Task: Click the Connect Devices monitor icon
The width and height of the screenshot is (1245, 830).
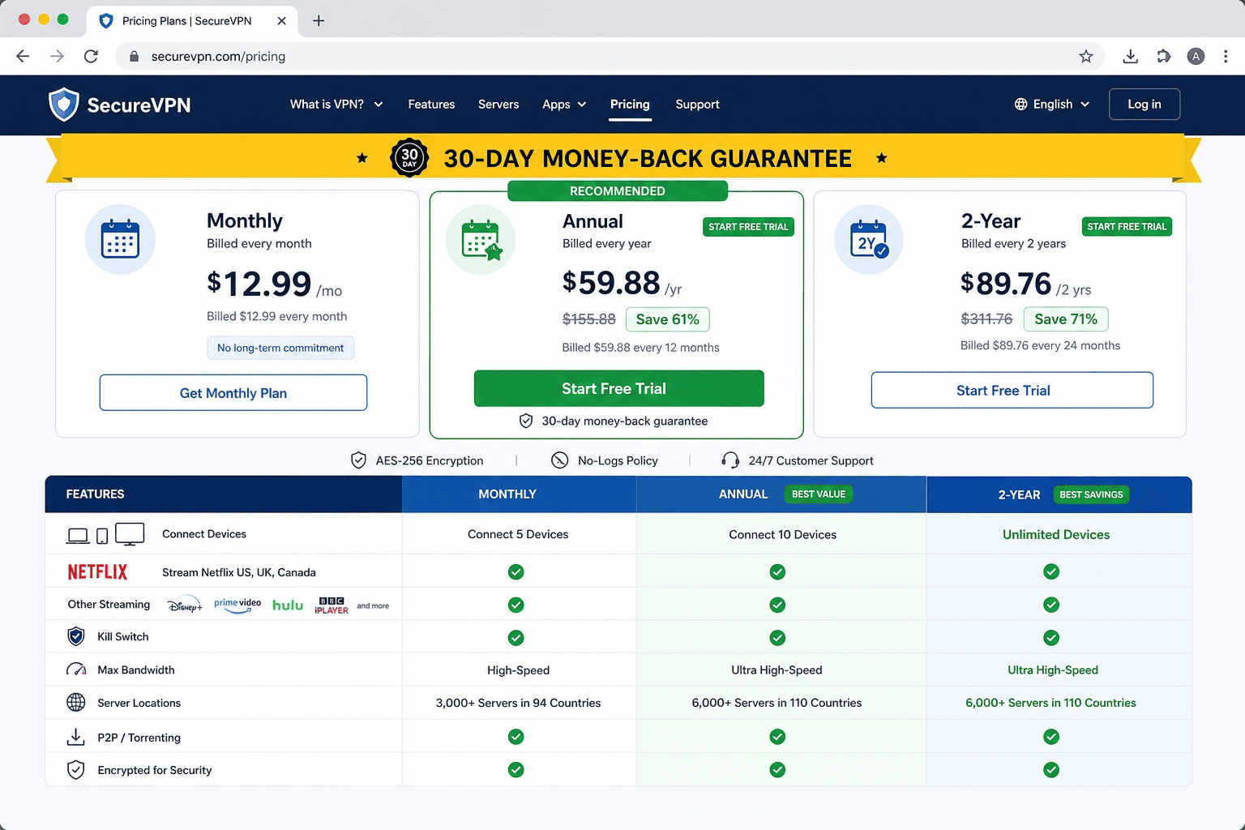Action: [x=130, y=533]
